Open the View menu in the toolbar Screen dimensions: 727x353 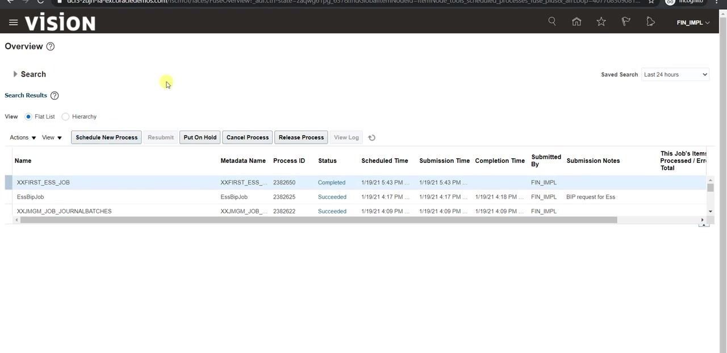tap(52, 137)
